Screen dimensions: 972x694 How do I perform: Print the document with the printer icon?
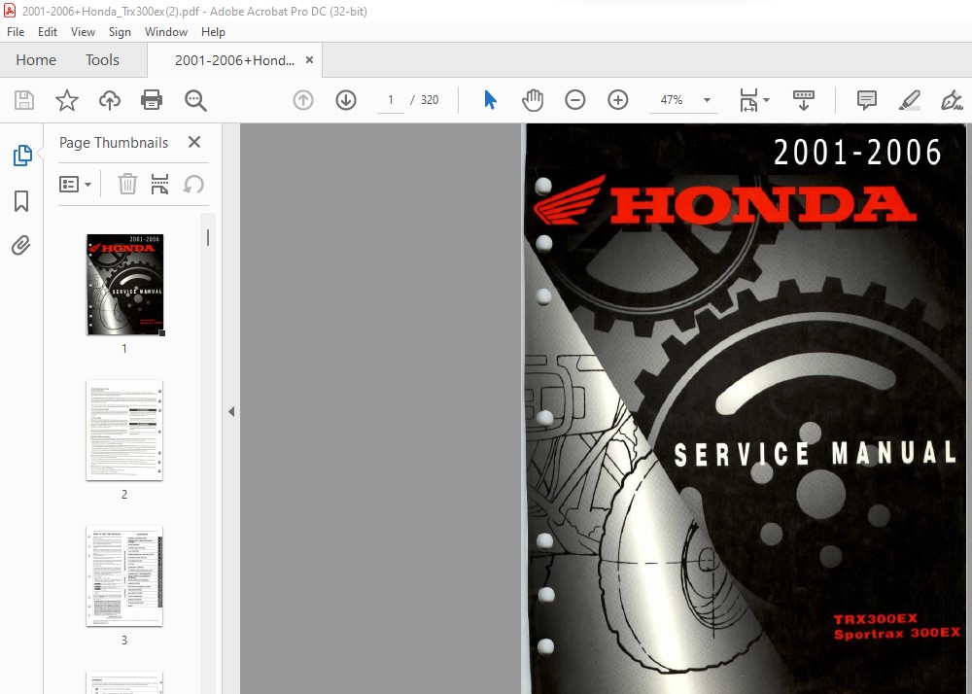[x=152, y=100]
